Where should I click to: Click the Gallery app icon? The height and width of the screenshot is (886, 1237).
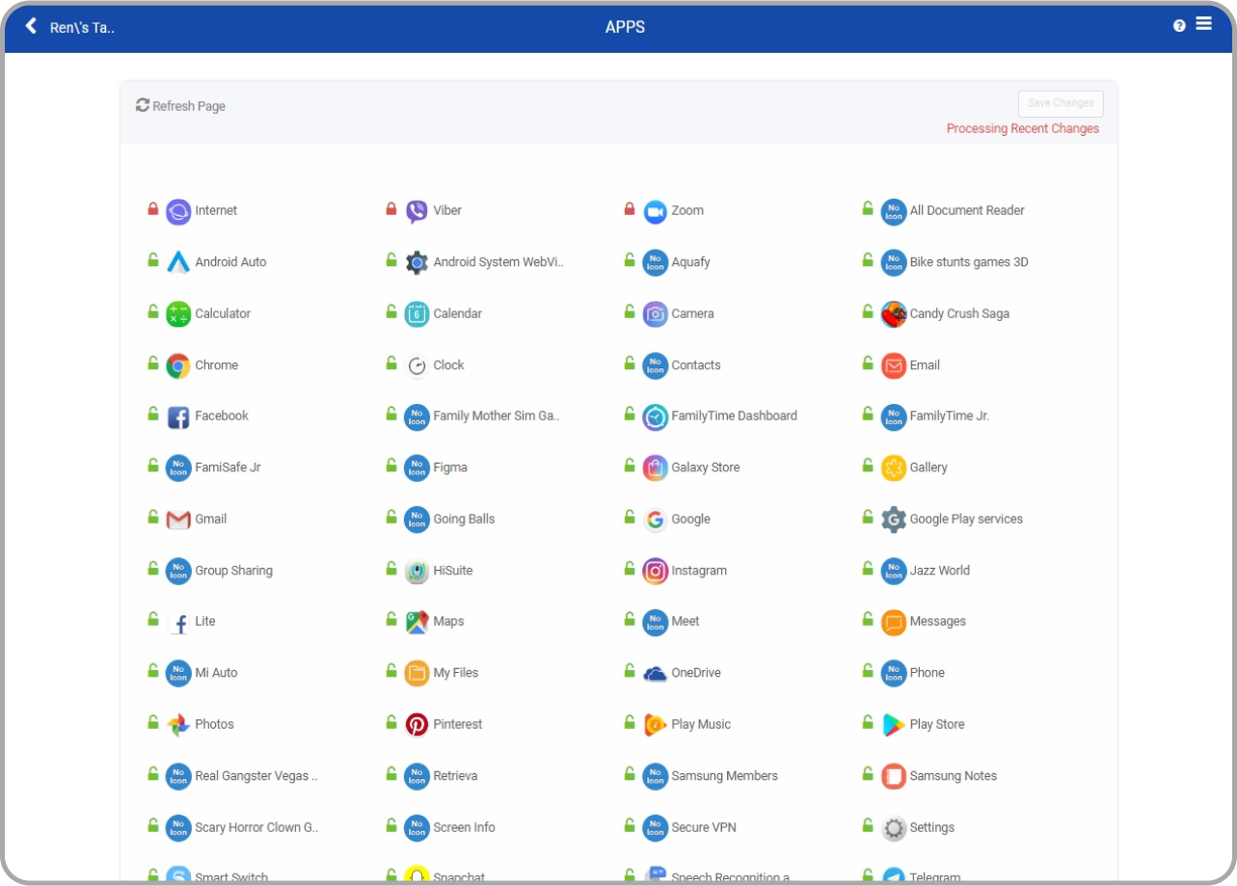(x=894, y=468)
